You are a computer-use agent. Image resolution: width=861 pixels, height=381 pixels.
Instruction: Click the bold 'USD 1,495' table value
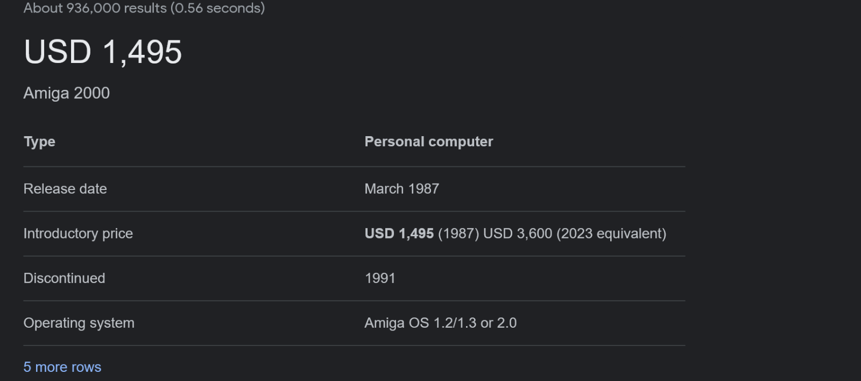tap(399, 234)
